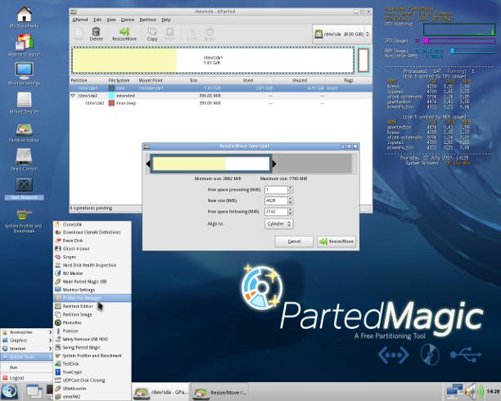Click the New size (MiB) input field
Image resolution: width=501 pixels, height=401 pixels.
pos(276,200)
